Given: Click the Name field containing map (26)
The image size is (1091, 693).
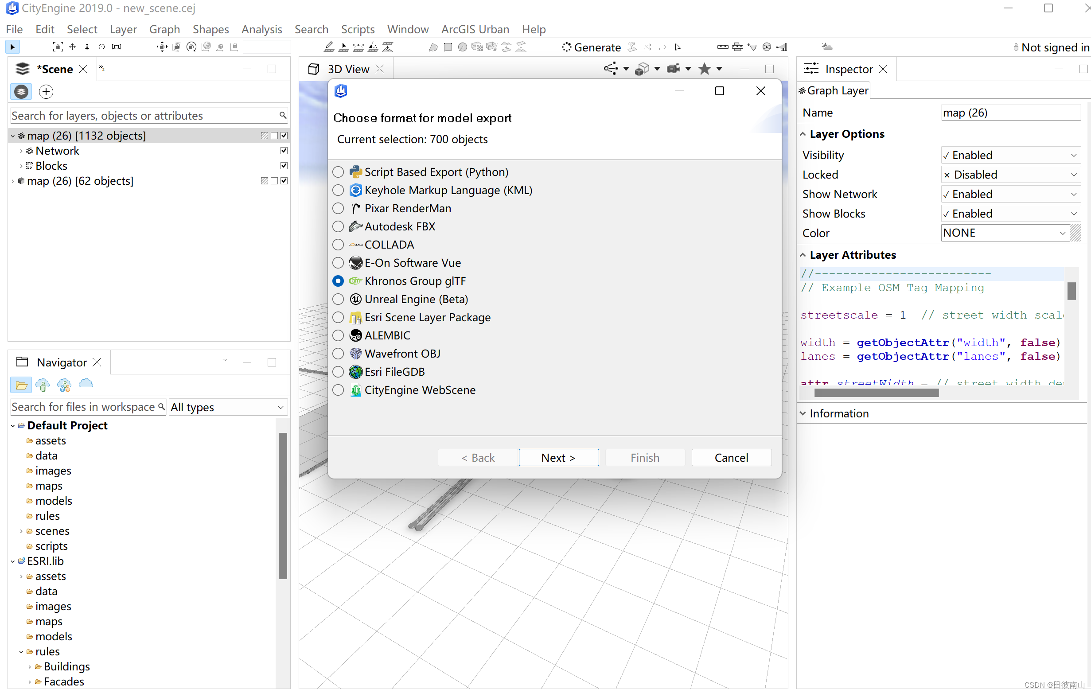Looking at the screenshot, I should pyautogui.click(x=1011, y=113).
